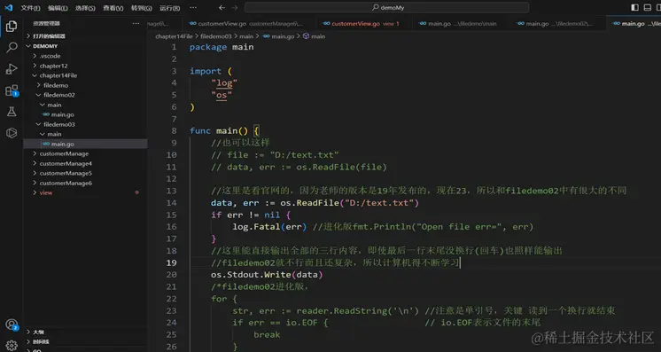
Task: Click the demoMy command center search box
Action: tap(387, 8)
